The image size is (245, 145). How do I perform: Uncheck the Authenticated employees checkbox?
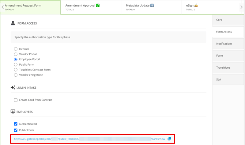click(x=16, y=124)
